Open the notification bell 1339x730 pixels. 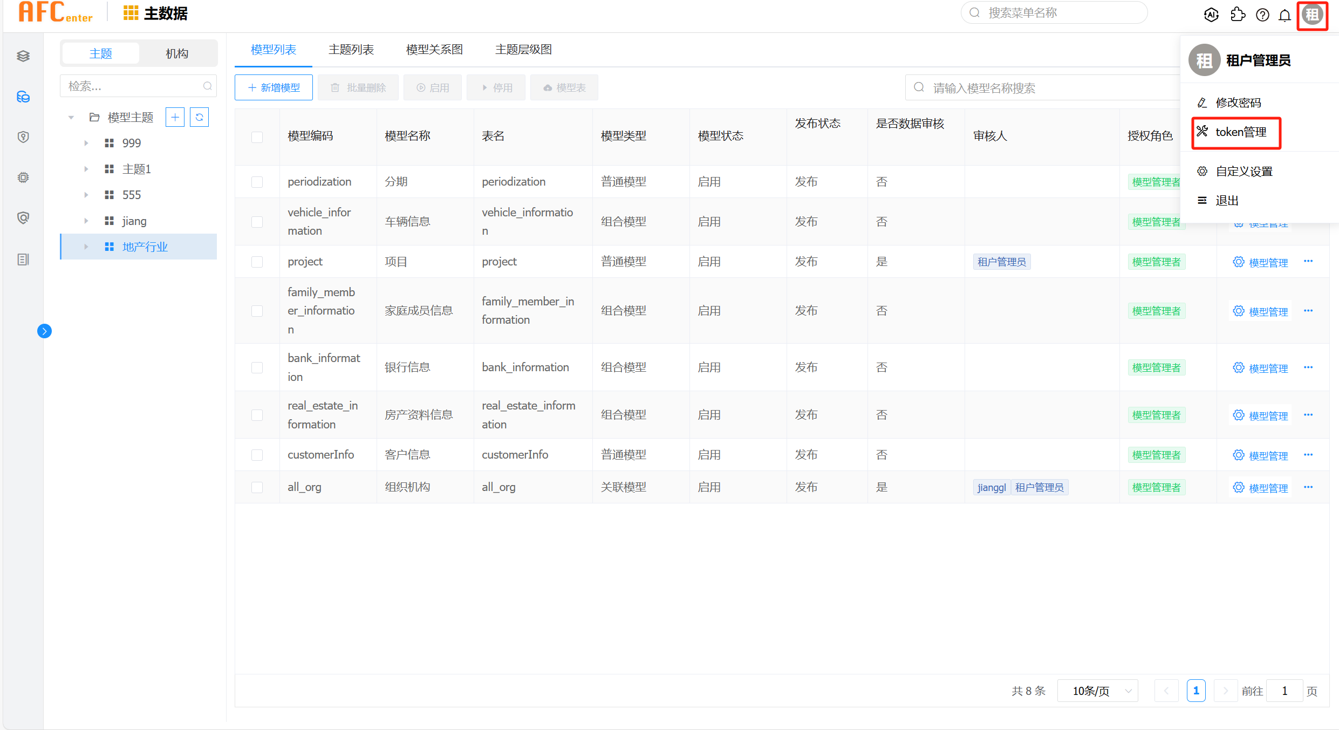(x=1285, y=15)
